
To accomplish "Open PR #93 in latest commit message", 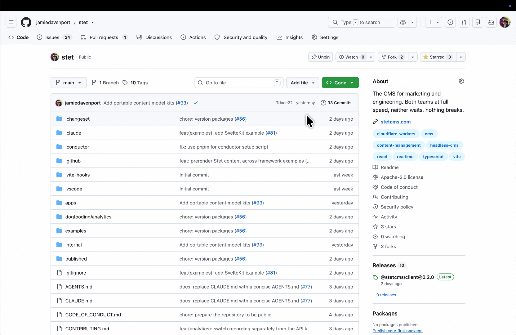I will (182, 103).
